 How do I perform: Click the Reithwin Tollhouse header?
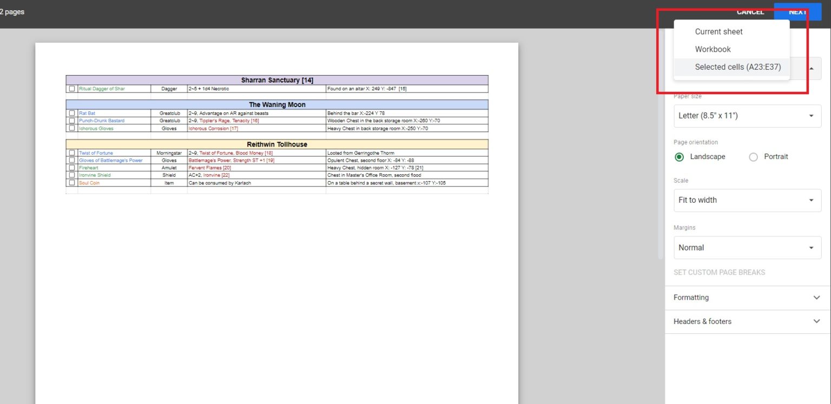[x=277, y=144]
